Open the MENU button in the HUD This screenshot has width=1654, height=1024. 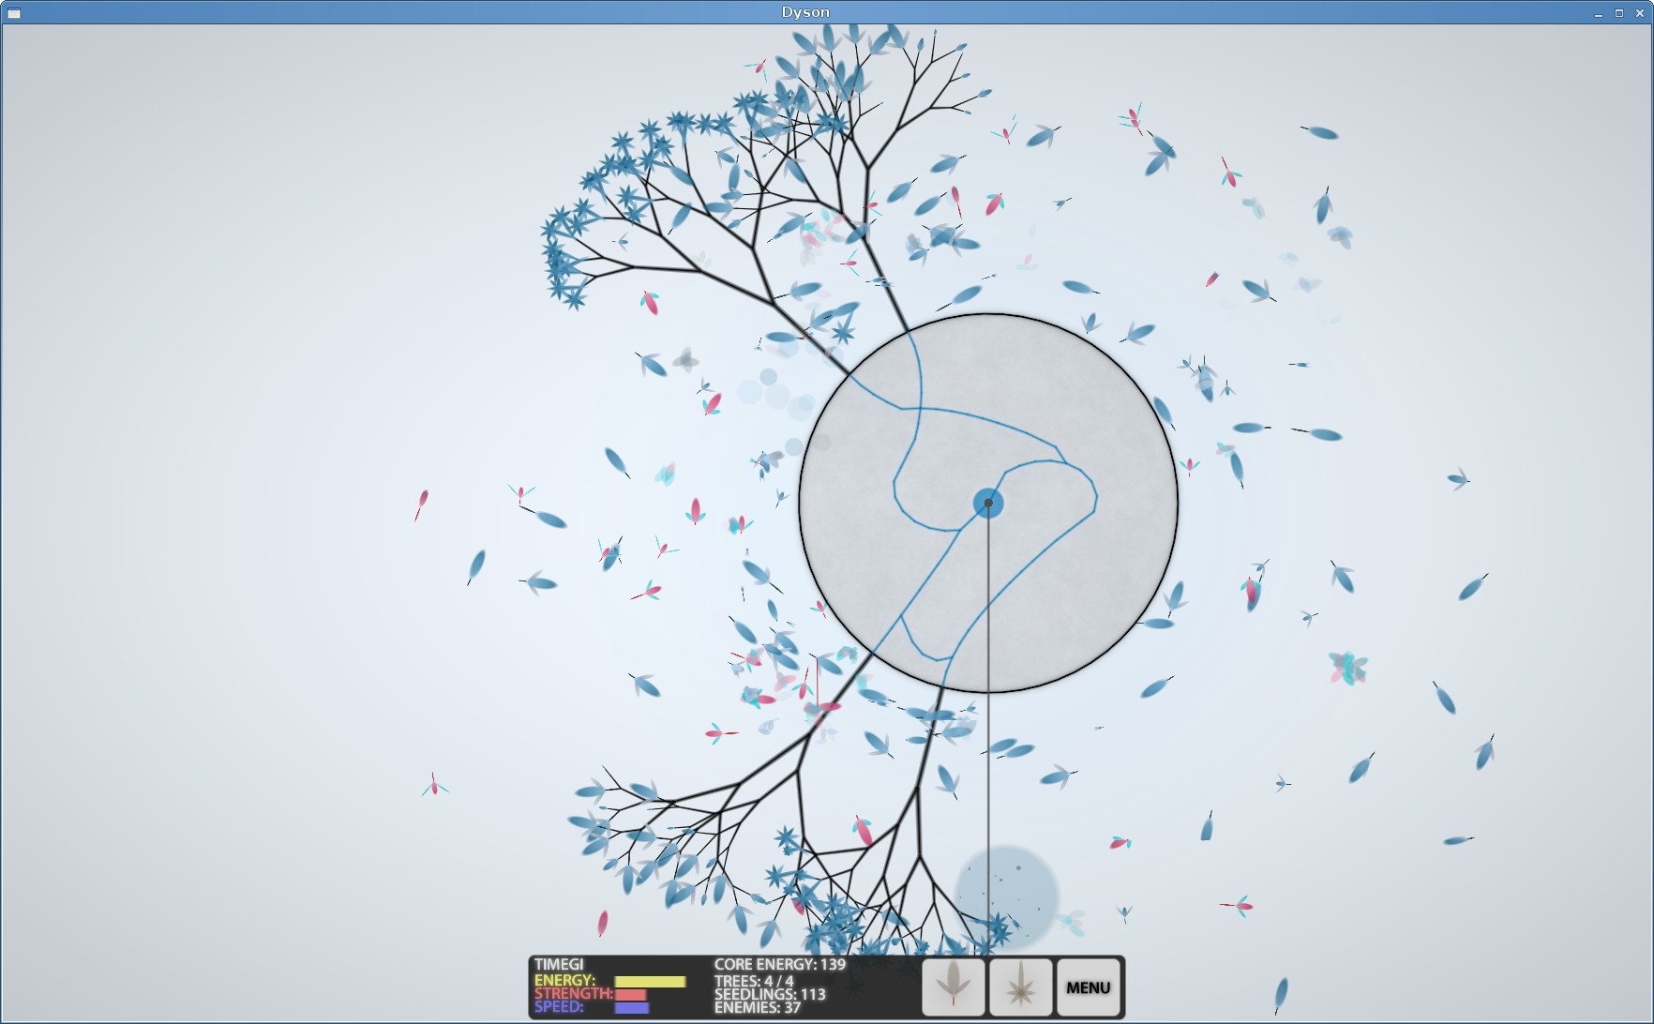[x=1088, y=987]
